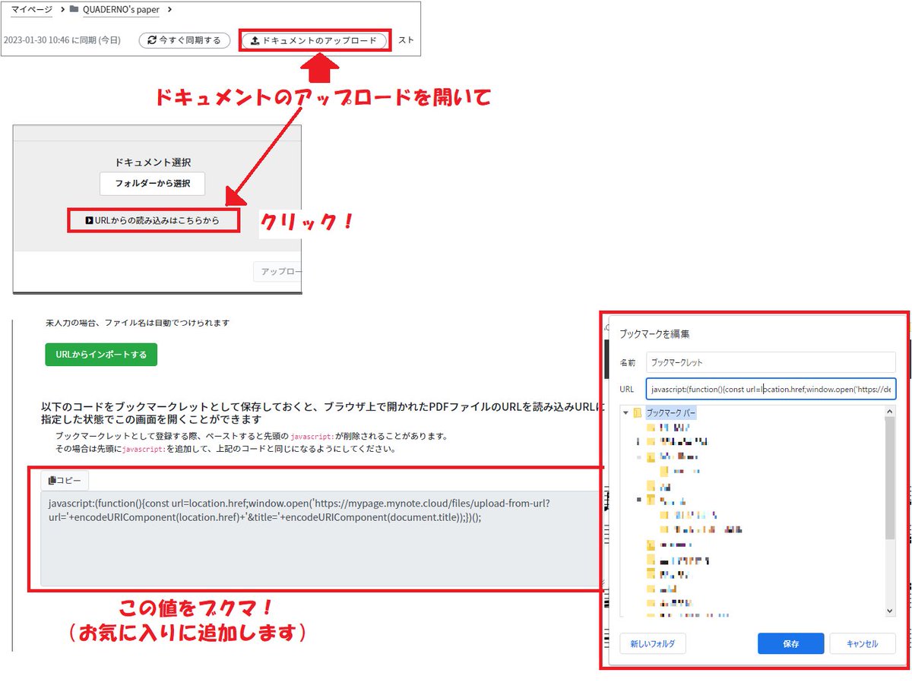The image size is (912, 682).
Task: Choose フォルダーから選択 in document selection
Action: 152,183
